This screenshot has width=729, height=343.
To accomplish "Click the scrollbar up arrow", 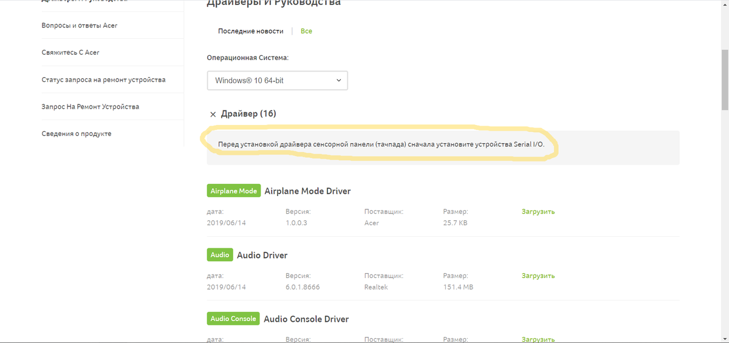I will [724, 5].
